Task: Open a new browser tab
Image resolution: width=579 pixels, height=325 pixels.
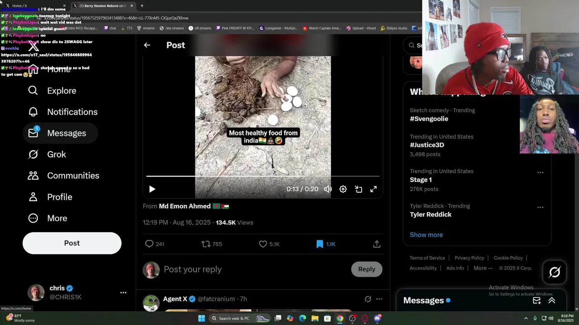Action: click(142, 5)
